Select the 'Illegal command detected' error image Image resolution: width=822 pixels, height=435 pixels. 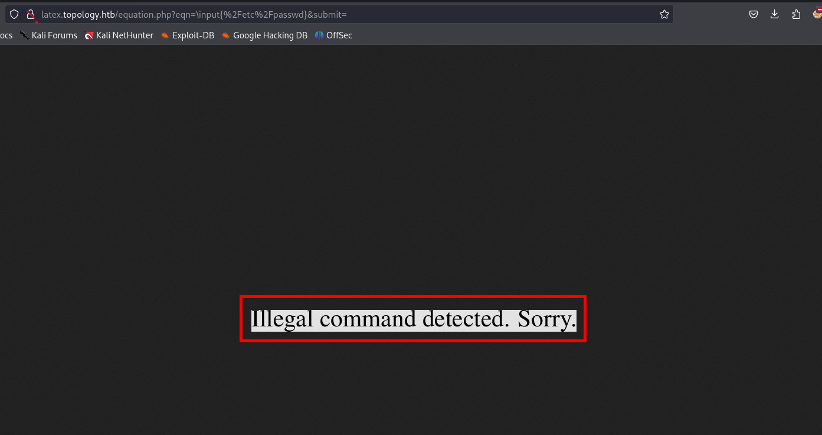pos(413,318)
